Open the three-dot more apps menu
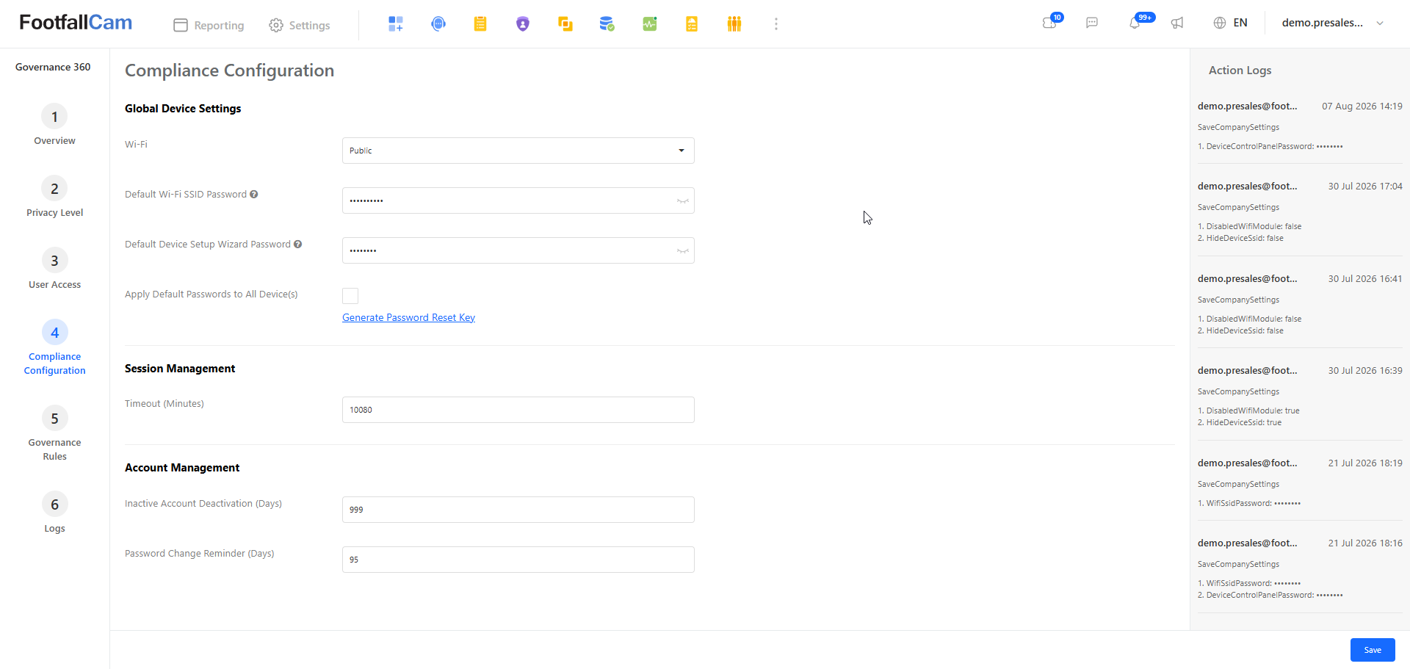Image resolution: width=1410 pixels, height=669 pixels. [776, 24]
